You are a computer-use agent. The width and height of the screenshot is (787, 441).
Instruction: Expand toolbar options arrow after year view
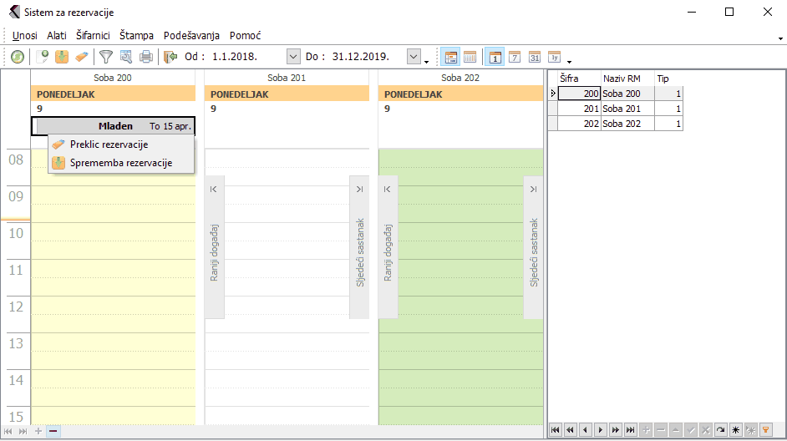569,61
